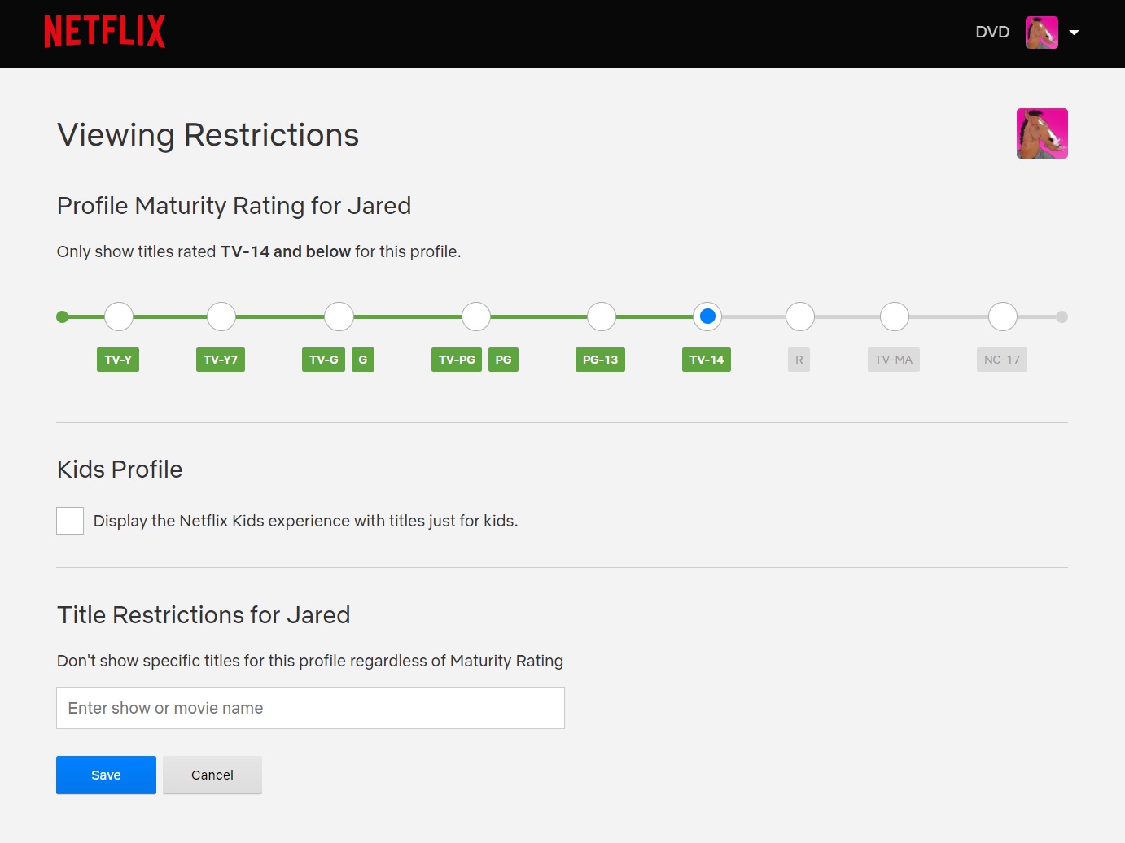Click the G rating badge
The height and width of the screenshot is (843, 1125).
pos(363,359)
